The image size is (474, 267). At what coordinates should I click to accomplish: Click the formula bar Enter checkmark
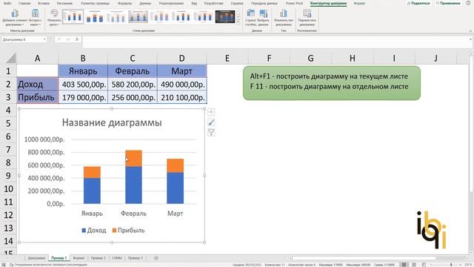[x=68, y=39]
